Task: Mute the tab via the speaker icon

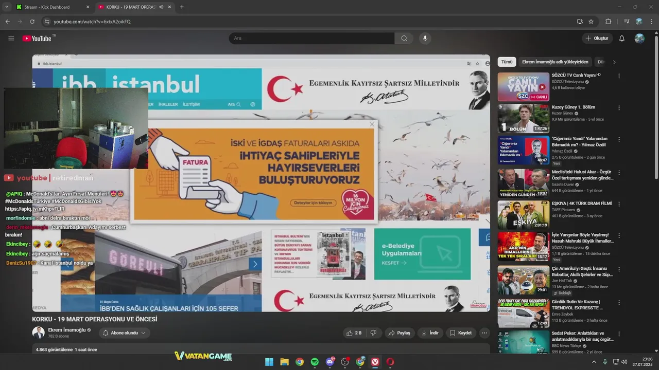Action: tap(161, 7)
